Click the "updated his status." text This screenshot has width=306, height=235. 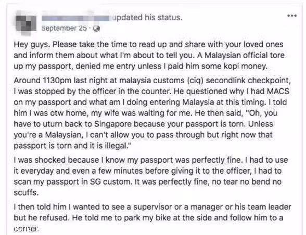click(147, 18)
